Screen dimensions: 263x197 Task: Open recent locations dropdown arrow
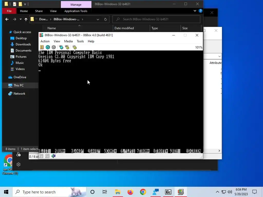(x=21, y=19)
